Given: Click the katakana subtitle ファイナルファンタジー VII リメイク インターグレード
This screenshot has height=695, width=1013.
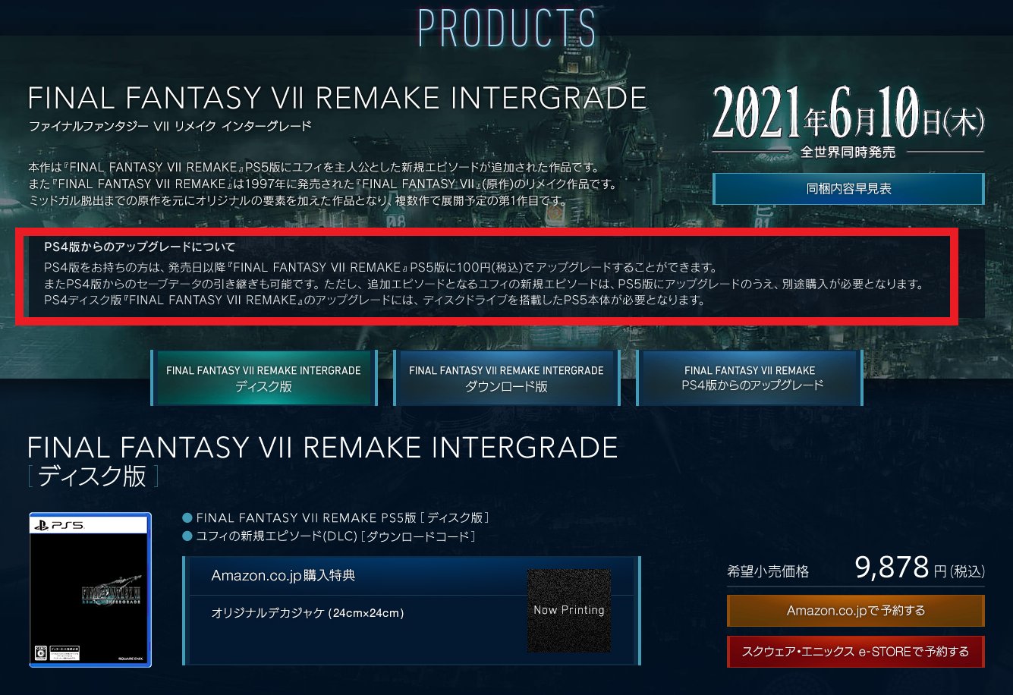Looking at the screenshot, I should pos(169,126).
